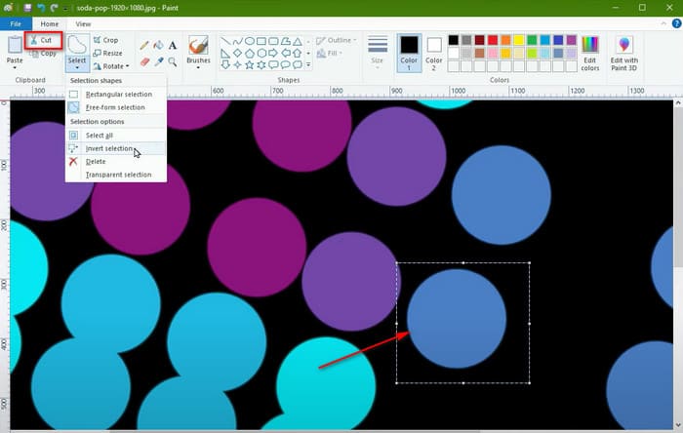
Task: Choose the Oval shape
Action: click(249, 41)
